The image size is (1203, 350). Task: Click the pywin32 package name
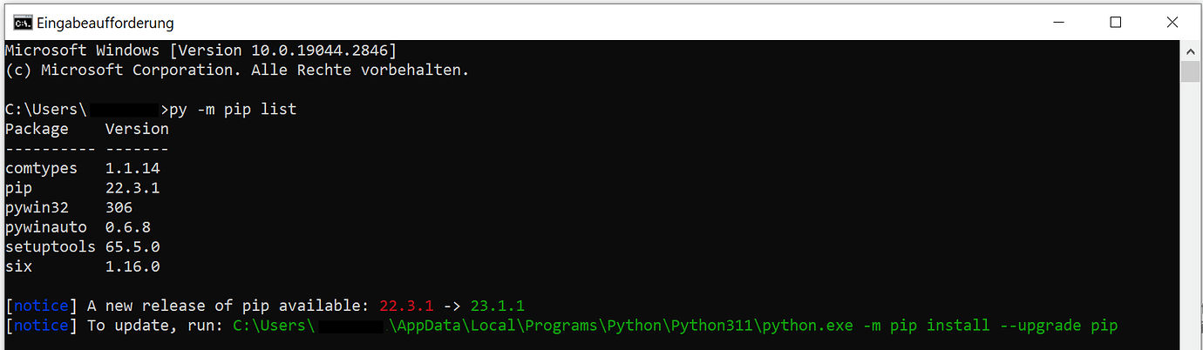tap(37, 207)
